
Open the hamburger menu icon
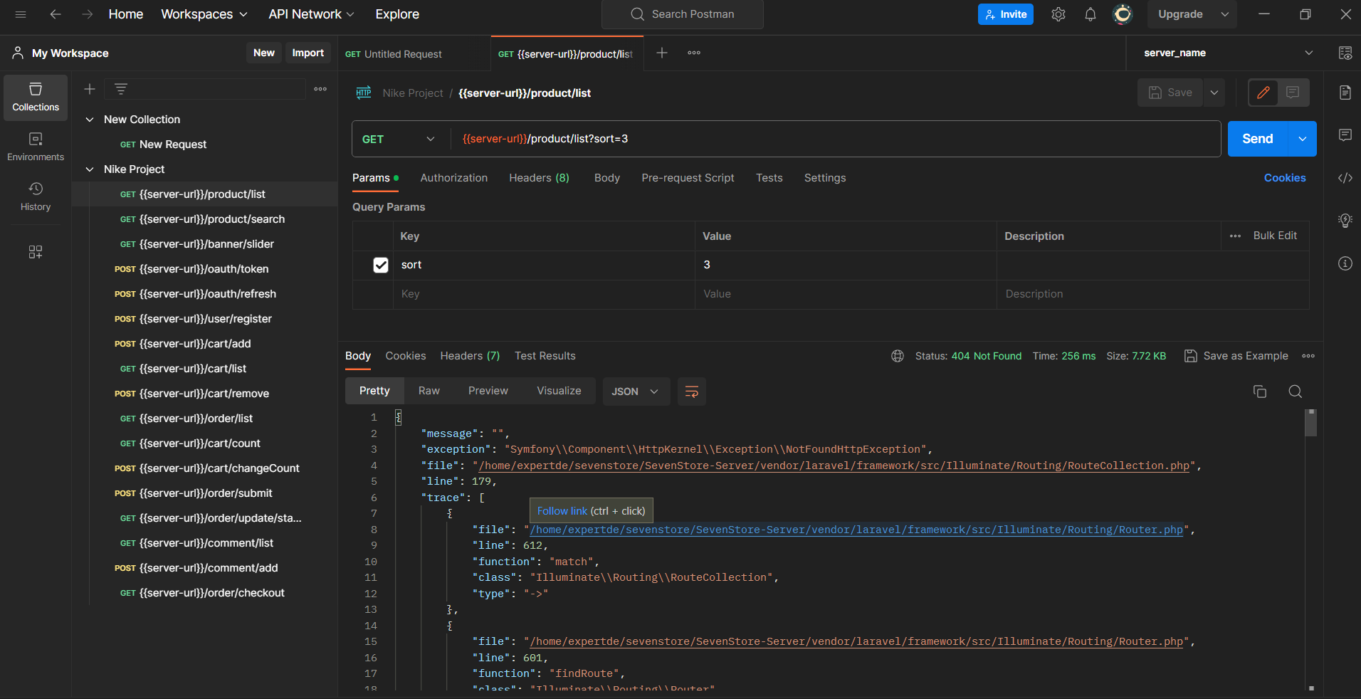pos(21,14)
